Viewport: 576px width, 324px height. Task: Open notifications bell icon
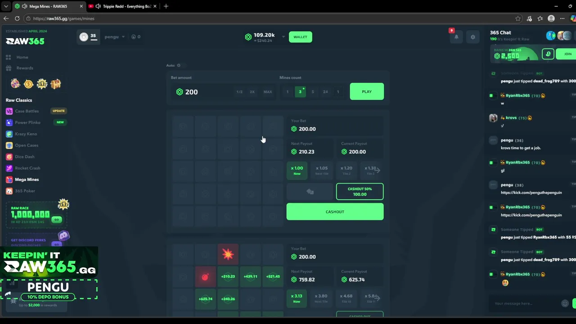point(456,37)
